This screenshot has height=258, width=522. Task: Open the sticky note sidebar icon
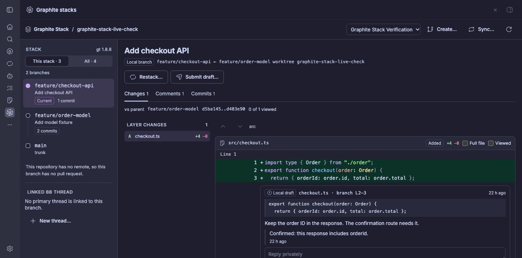point(10,100)
